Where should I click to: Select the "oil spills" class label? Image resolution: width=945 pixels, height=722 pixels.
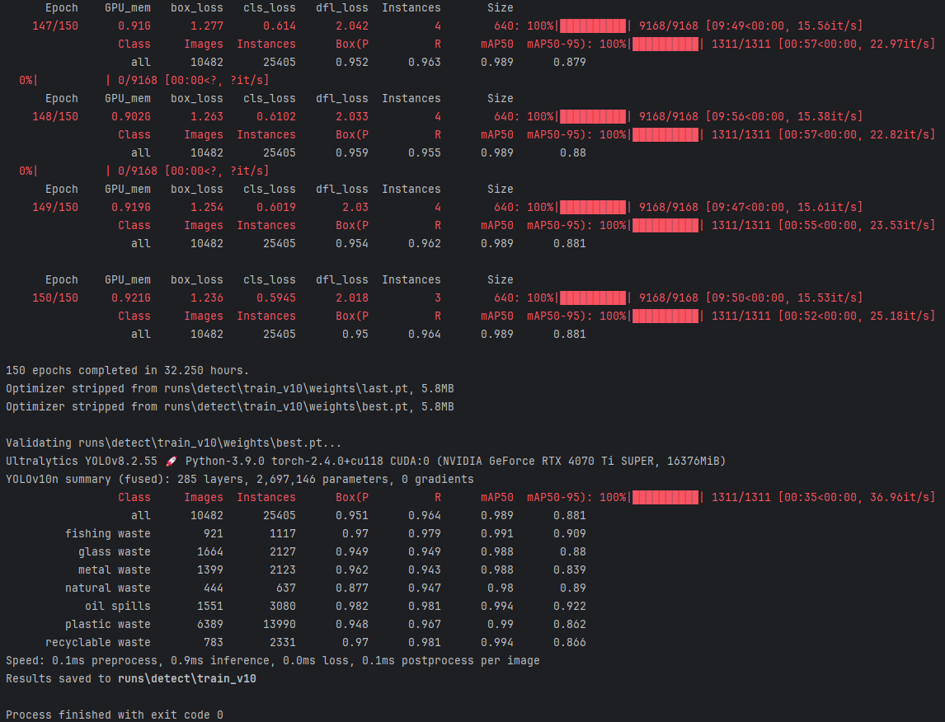coord(117,606)
